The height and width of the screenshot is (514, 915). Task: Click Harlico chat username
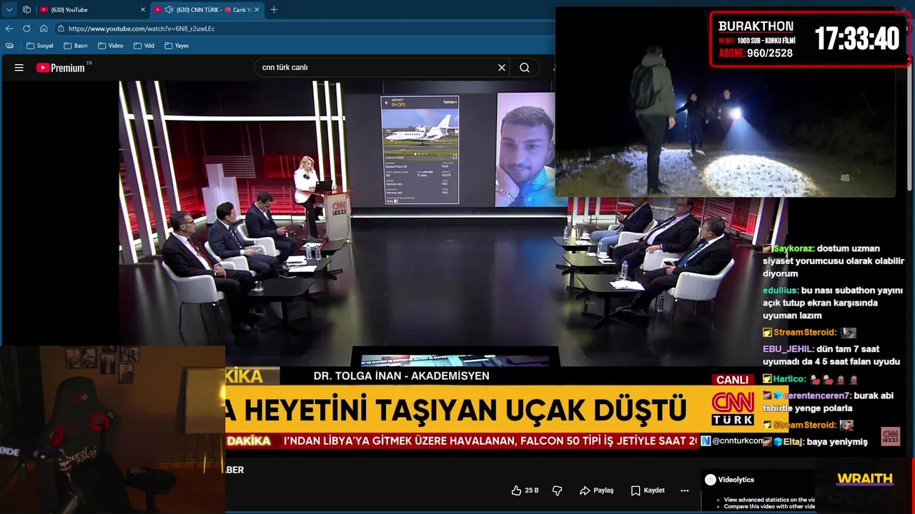[790, 379]
